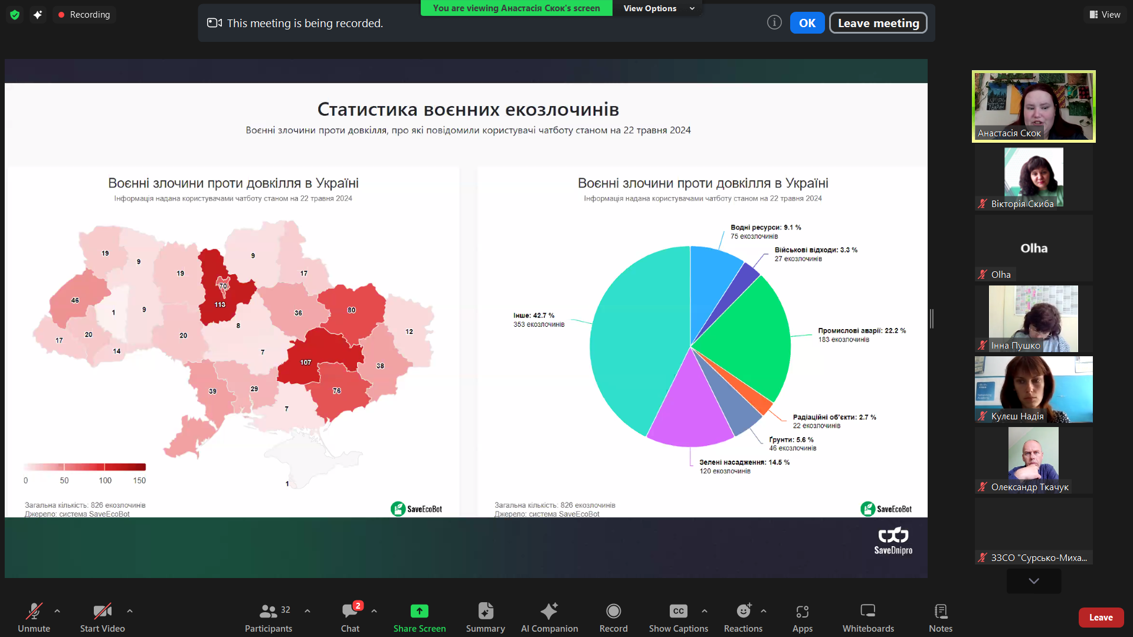Click the Leave meeting button in banner
Viewport: 1133px width, 637px height.
[x=877, y=23]
